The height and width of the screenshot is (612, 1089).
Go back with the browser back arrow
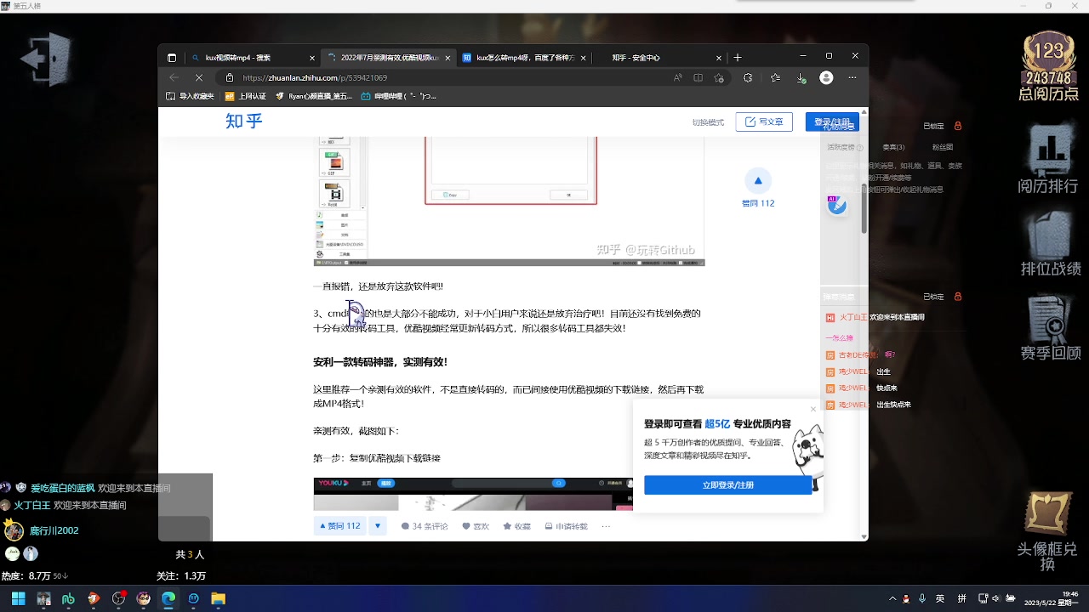(x=174, y=77)
